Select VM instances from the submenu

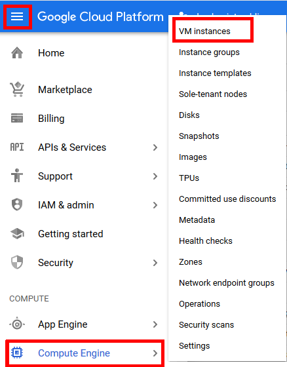click(204, 31)
